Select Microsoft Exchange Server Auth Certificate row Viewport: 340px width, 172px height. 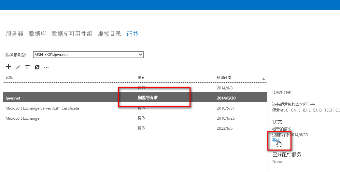(135, 108)
